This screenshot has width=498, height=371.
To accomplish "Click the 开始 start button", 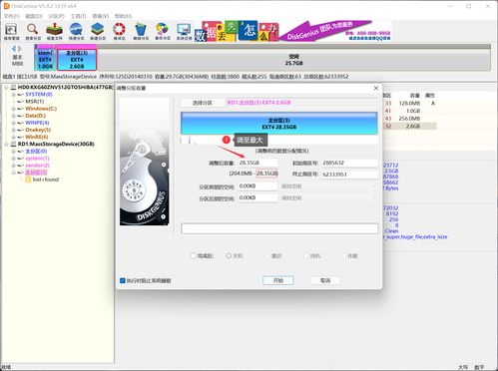I will 278,280.
